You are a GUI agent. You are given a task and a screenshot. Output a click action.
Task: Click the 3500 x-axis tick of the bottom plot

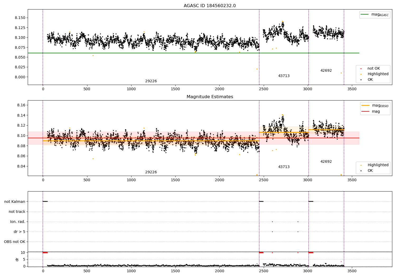coord(352,271)
